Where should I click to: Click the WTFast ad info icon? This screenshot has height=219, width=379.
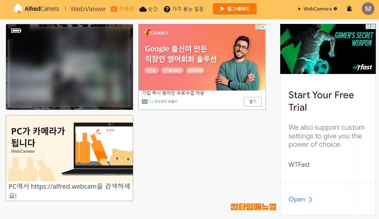coord(368,26)
